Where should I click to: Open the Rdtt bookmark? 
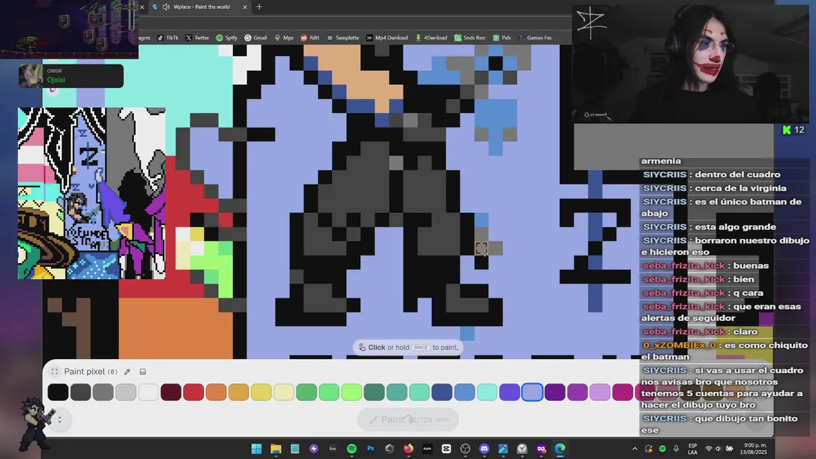[310, 38]
